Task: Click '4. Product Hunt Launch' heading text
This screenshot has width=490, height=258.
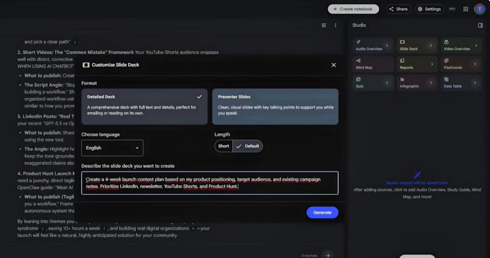Action: pyautogui.click(x=45, y=174)
